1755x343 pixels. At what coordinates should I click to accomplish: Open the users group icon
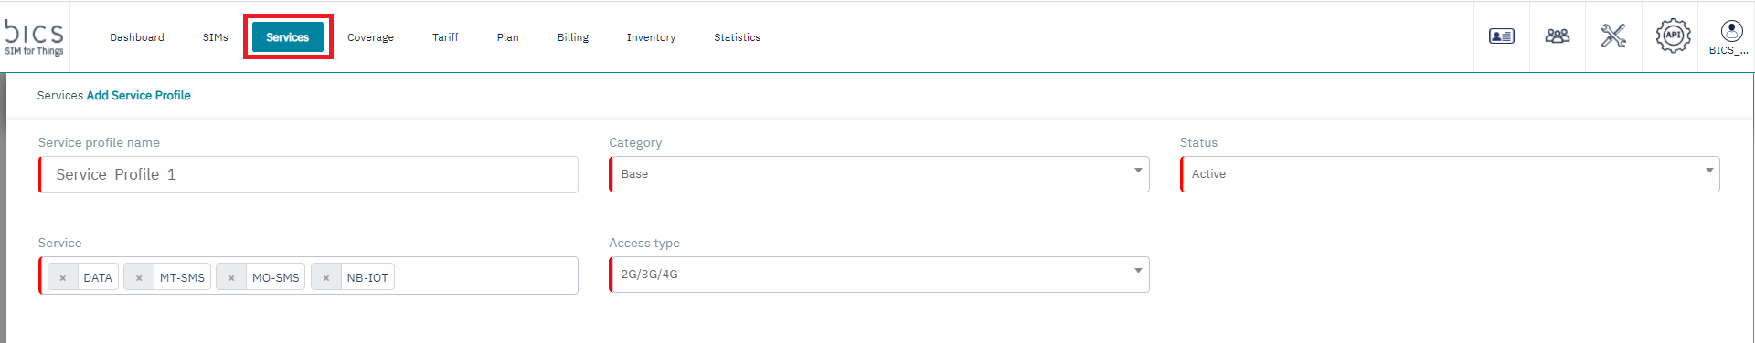coord(1558,36)
